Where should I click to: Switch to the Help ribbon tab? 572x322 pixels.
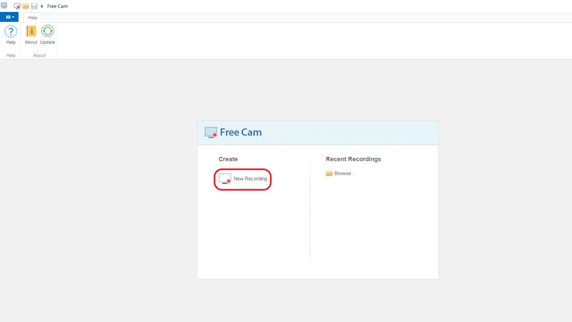point(33,17)
